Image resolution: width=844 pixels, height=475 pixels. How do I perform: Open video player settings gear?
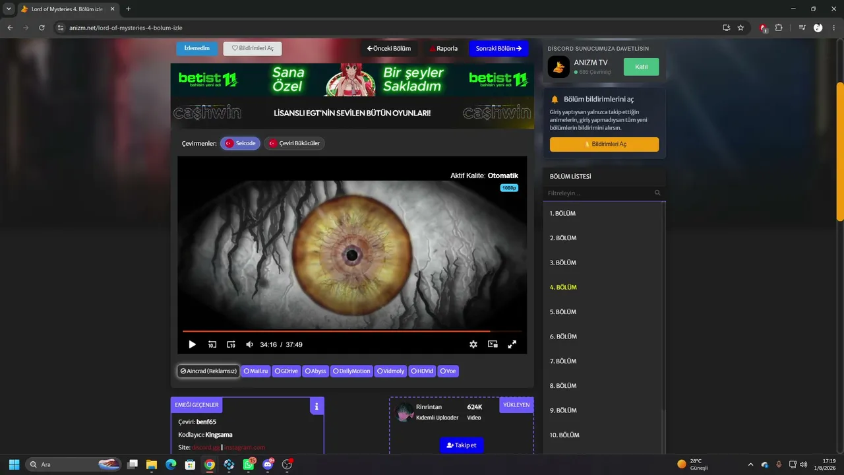(473, 344)
